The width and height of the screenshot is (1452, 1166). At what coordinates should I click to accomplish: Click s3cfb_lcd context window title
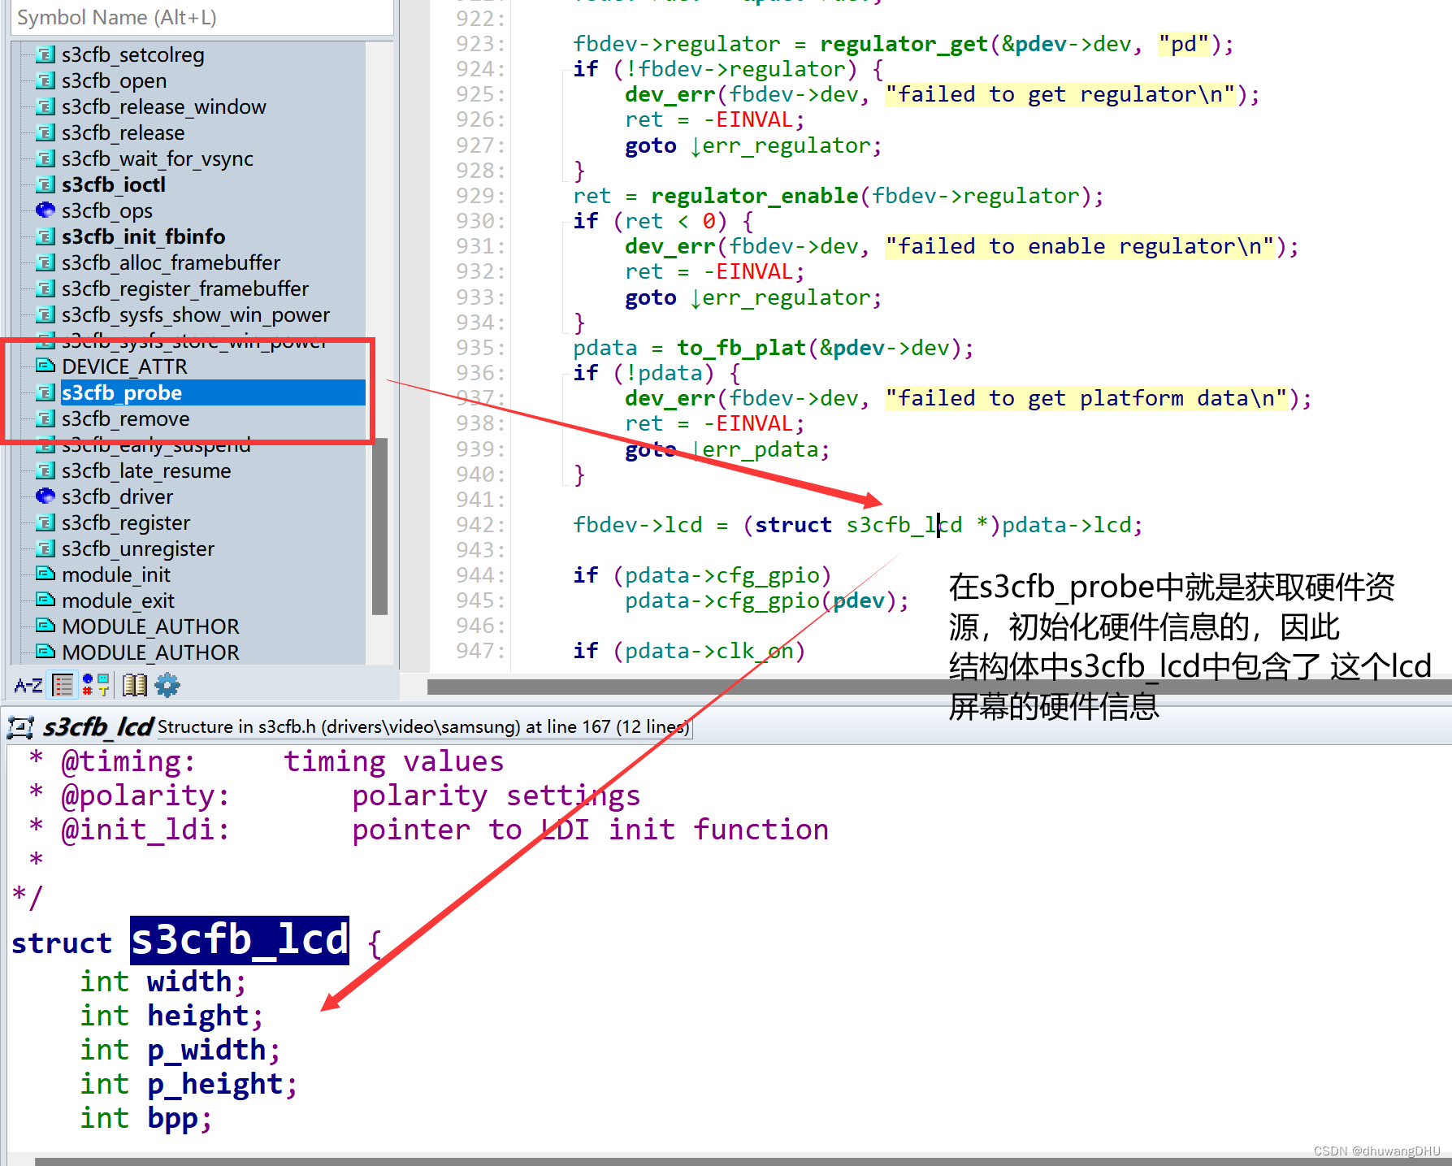[x=98, y=726]
